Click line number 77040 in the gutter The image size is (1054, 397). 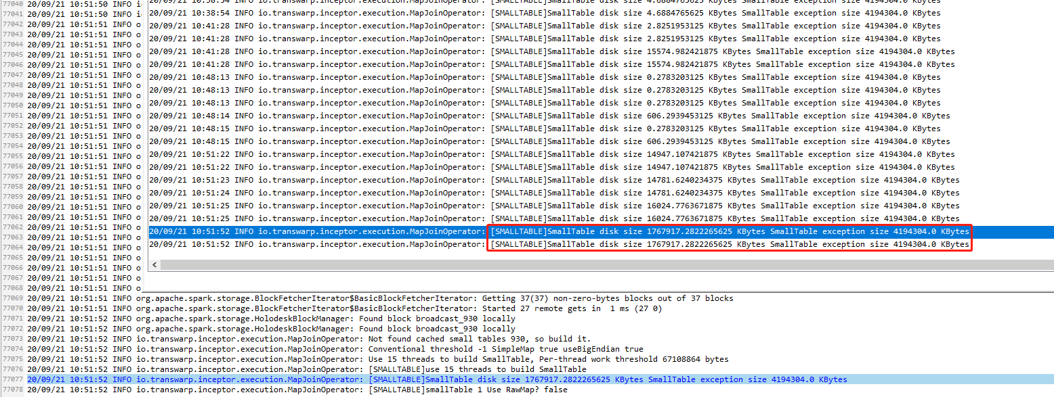[13, 4]
